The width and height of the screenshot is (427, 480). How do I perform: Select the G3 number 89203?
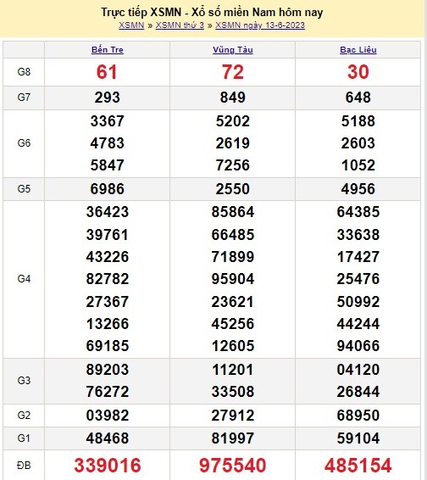click(107, 370)
